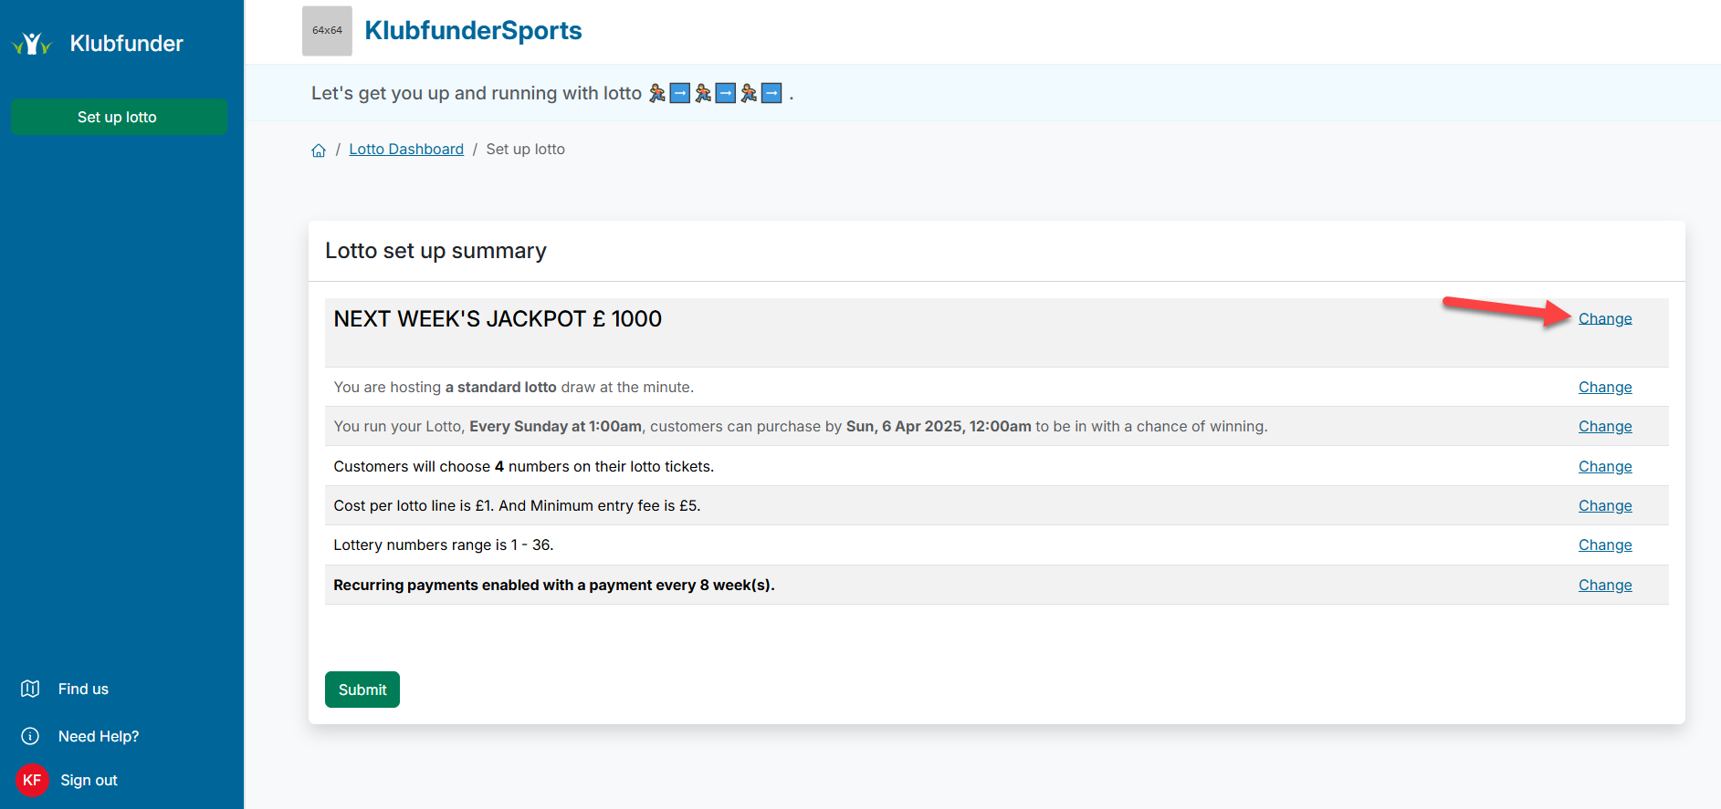
Task: Click the Klubfunder logo icon
Action: [32, 43]
